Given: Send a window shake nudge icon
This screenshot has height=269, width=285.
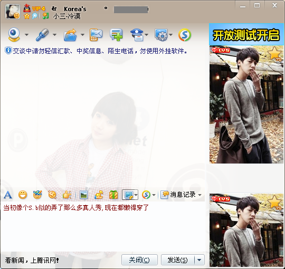Looking at the screenshot, I should 67,195.
